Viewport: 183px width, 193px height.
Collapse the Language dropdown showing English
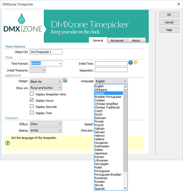(x=111, y=81)
